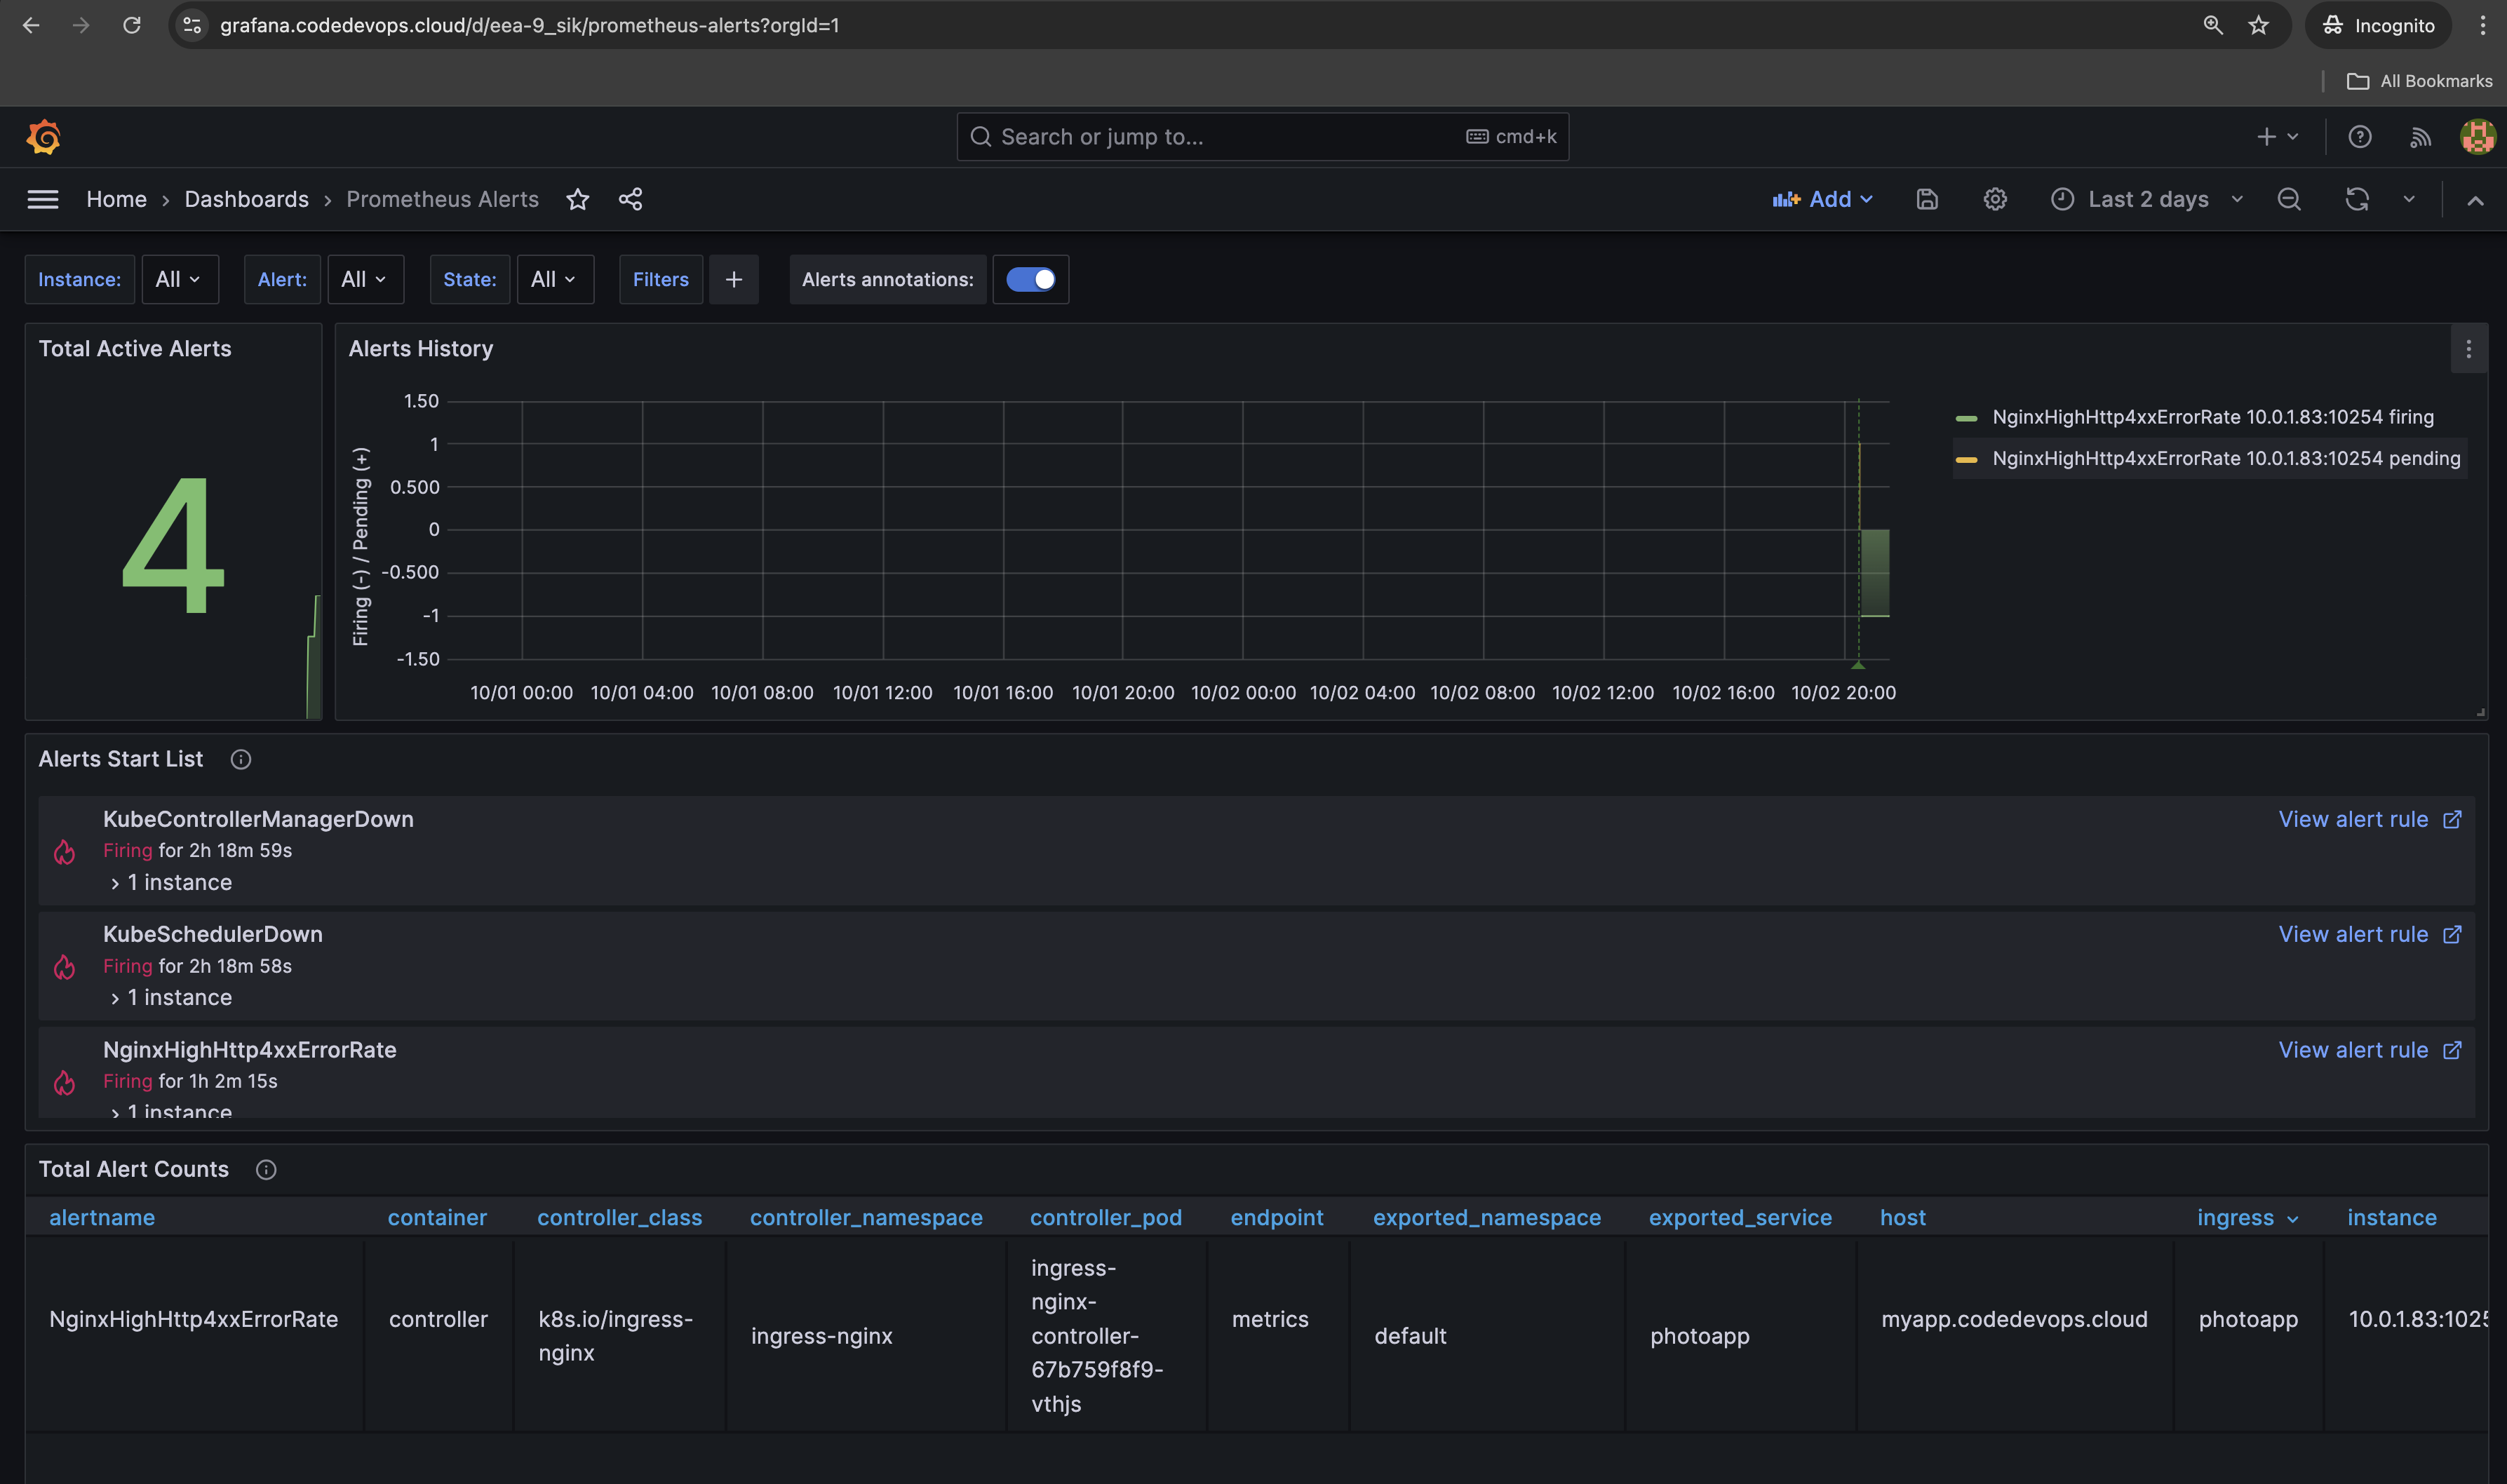This screenshot has width=2507, height=1484.
Task: Go to Home breadcrumb
Action: 116,200
